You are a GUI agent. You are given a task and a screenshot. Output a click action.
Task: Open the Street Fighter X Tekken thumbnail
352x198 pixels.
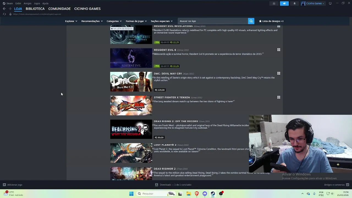131,106
